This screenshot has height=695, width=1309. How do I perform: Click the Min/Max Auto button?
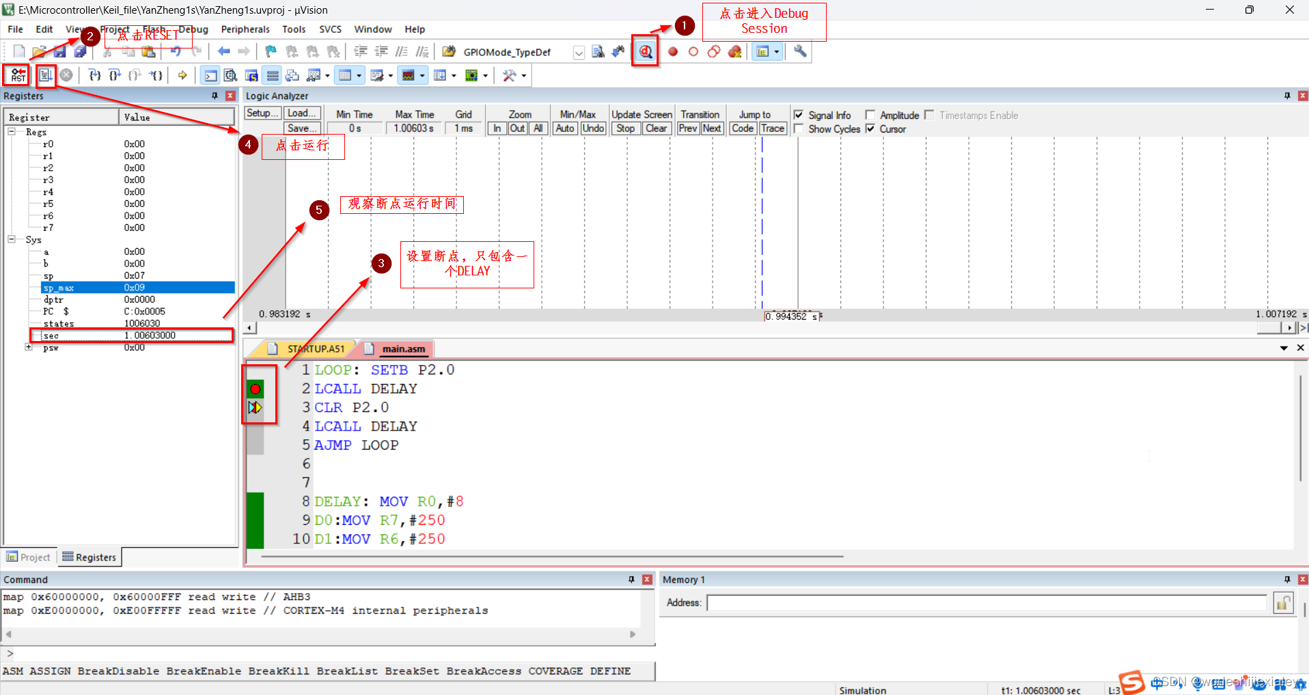565,128
